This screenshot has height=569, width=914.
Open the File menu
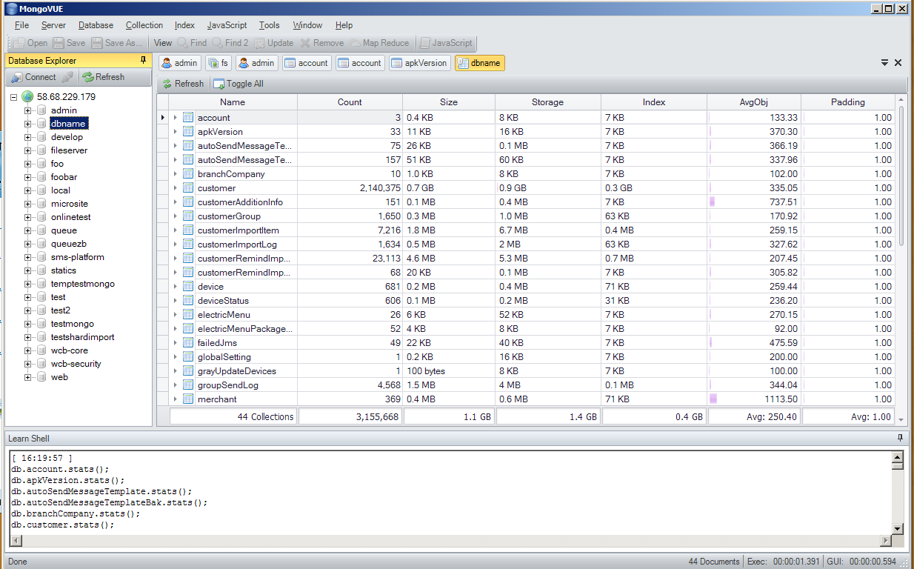[21, 25]
